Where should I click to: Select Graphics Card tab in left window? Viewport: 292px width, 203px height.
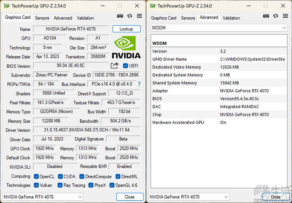[x=18, y=18]
